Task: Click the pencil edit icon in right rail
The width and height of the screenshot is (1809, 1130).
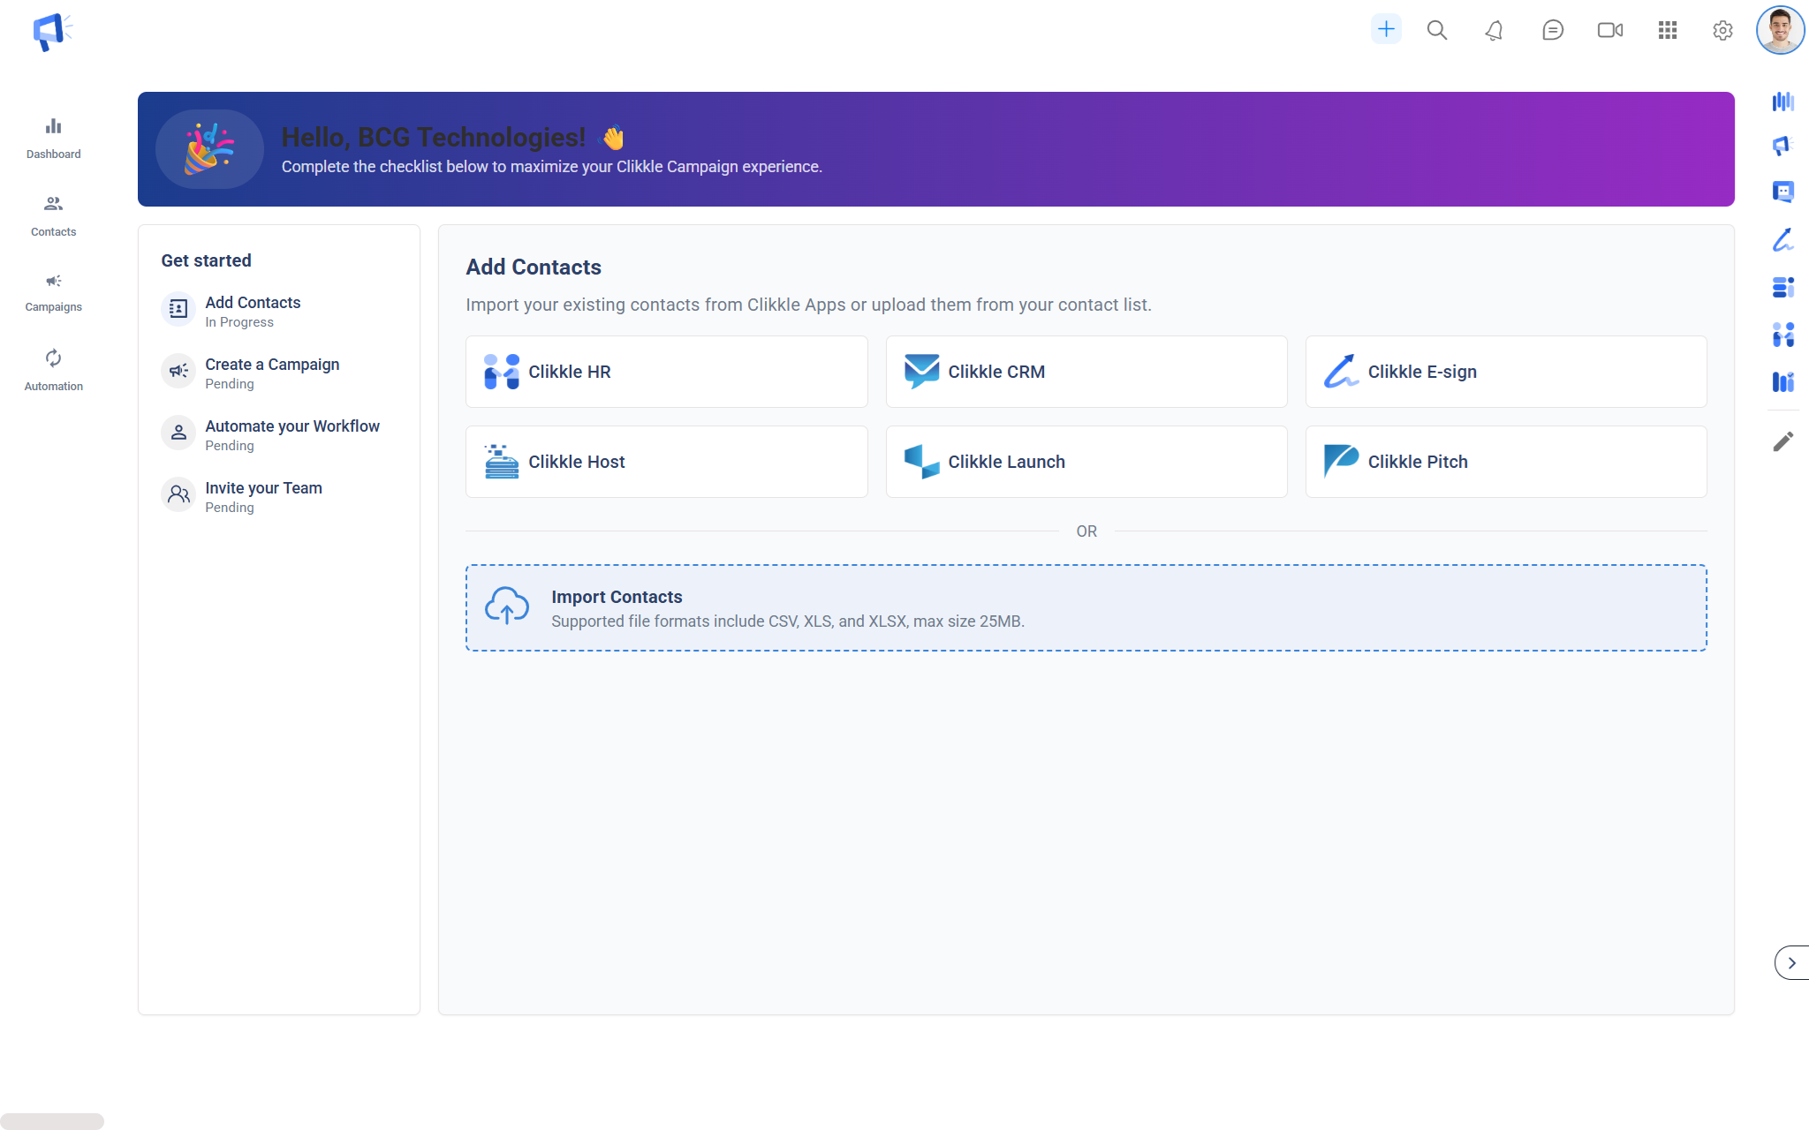Action: 1783,441
